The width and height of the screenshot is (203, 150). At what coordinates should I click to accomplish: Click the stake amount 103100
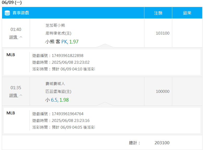[x=163, y=33]
